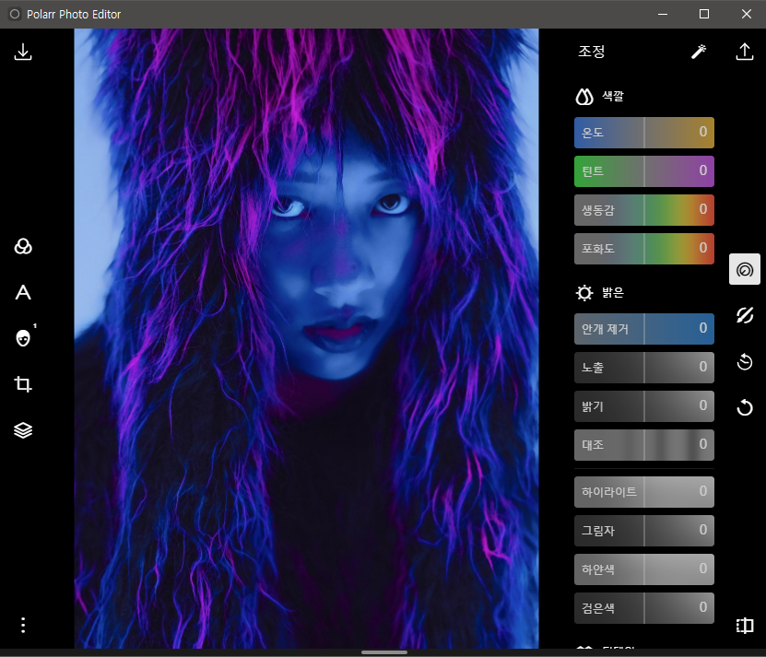Click the undo reset circular arrow

click(x=745, y=407)
